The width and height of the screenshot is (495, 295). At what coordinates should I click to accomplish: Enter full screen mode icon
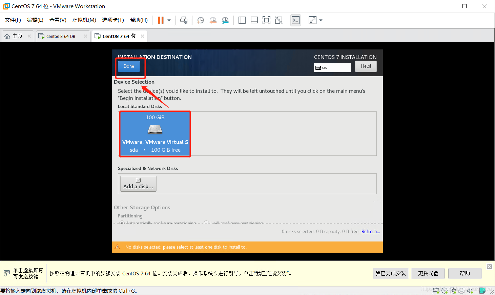(x=266, y=20)
